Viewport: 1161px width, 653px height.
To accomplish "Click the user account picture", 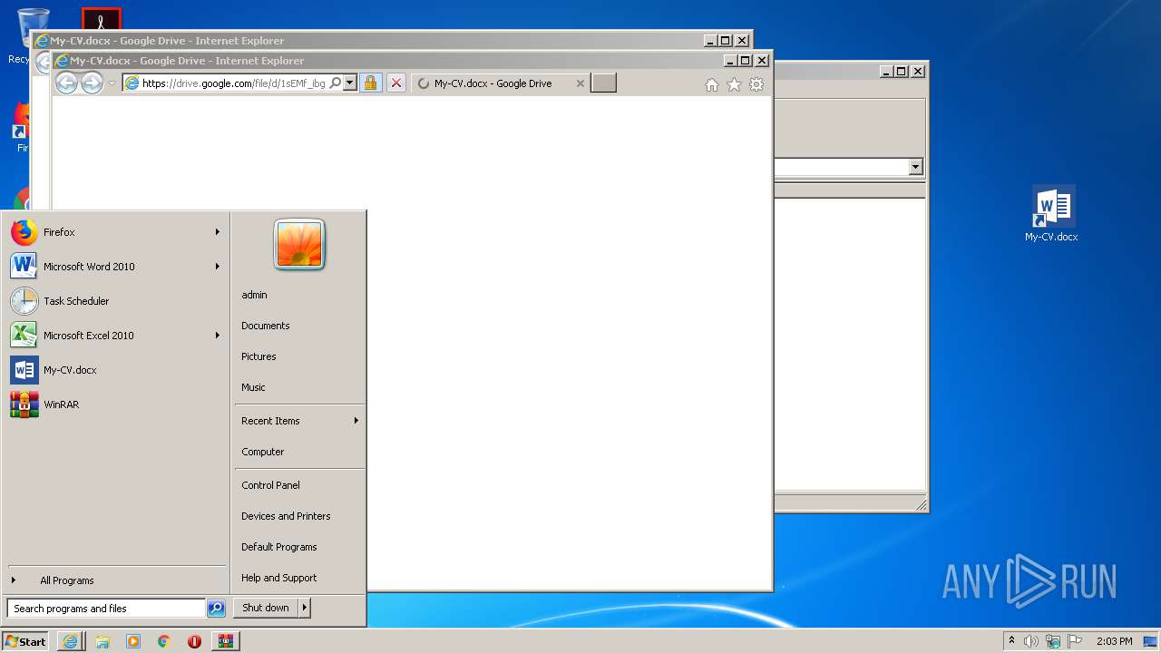I will (x=299, y=245).
